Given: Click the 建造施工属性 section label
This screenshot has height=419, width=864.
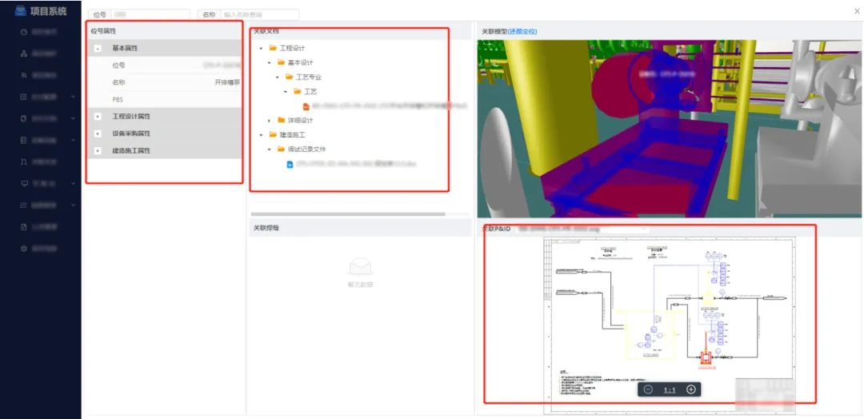Looking at the screenshot, I should click(131, 151).
